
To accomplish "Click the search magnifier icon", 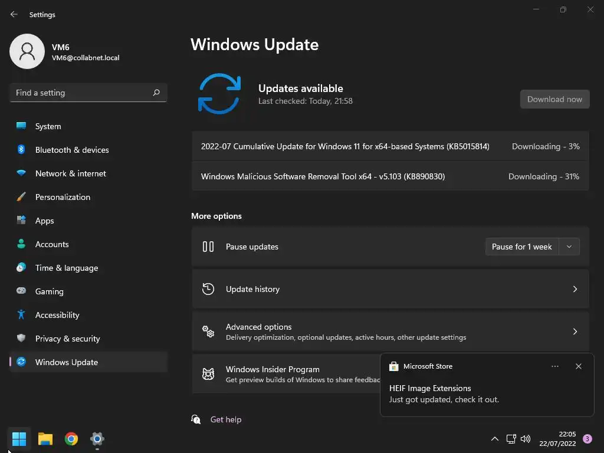I will [x=156, y=93].
